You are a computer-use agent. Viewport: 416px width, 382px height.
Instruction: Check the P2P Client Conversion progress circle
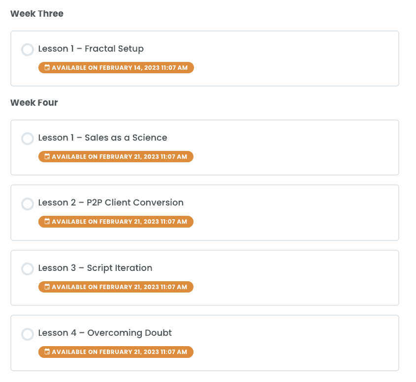click(x=28, y=204)
